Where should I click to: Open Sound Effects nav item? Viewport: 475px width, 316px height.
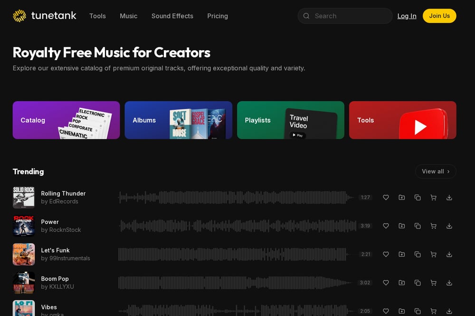(x=172, y=16)
